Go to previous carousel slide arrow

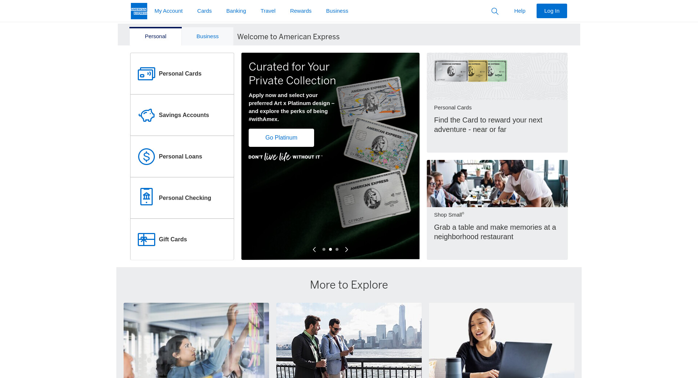point(314,249)
